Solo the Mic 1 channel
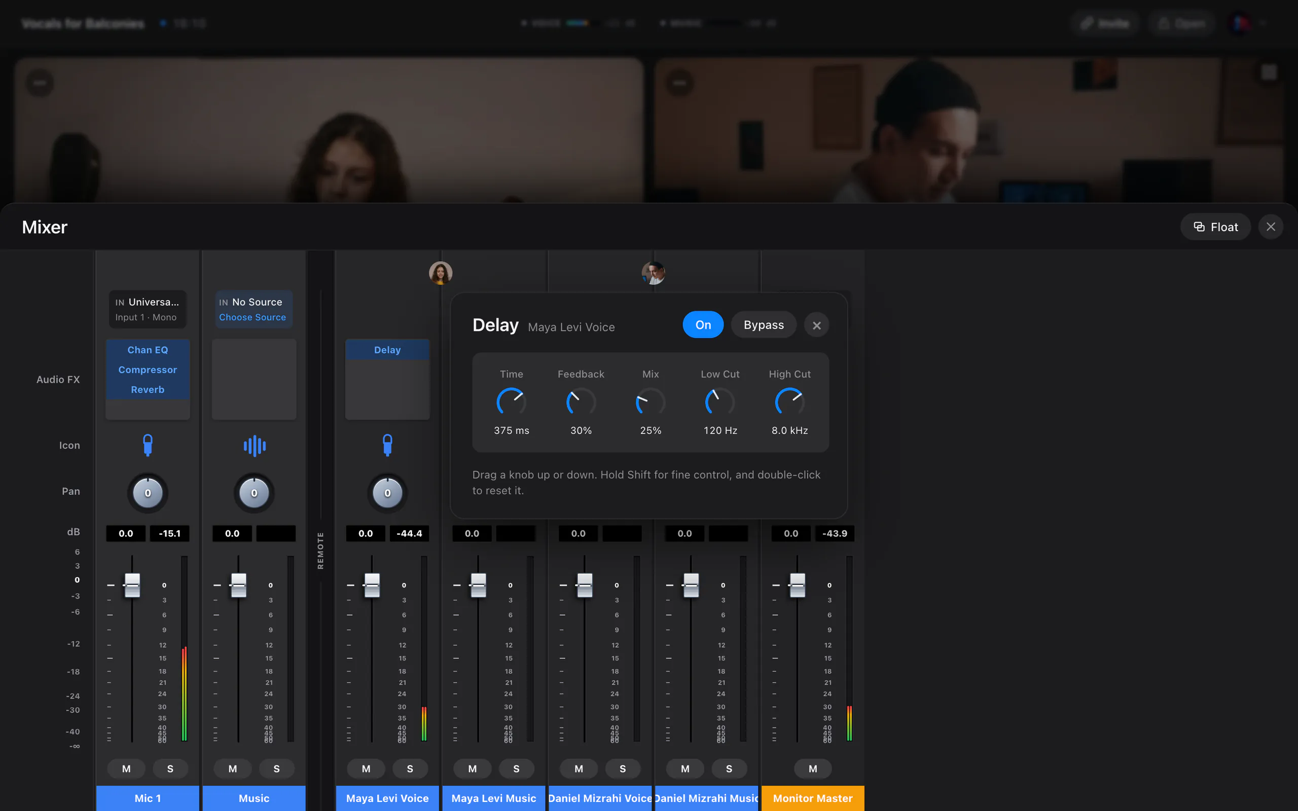1298x811 pixels. click(170, 768)
